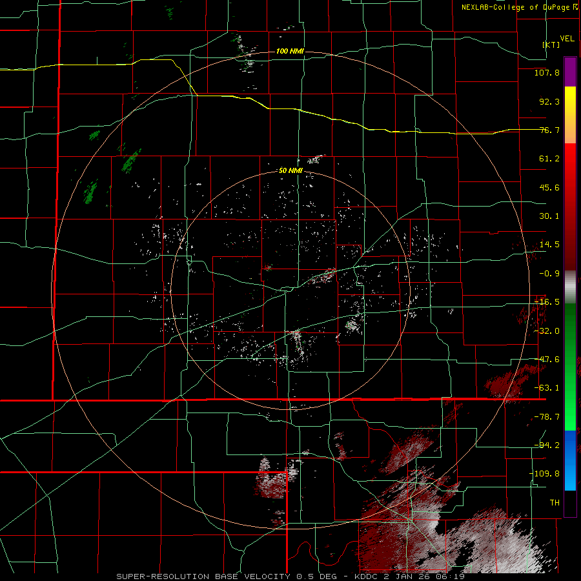Click the 100 NMI range ring label
The width and height of the screenshot is (581, 581).
pos(290,51)
